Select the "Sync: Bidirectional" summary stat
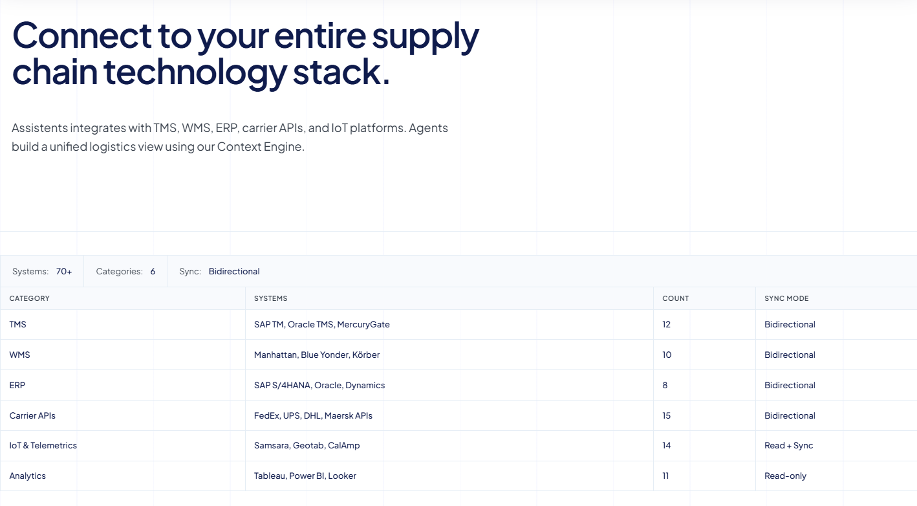The width and height of the screenshot is (917, 506). tap(219, 271)
